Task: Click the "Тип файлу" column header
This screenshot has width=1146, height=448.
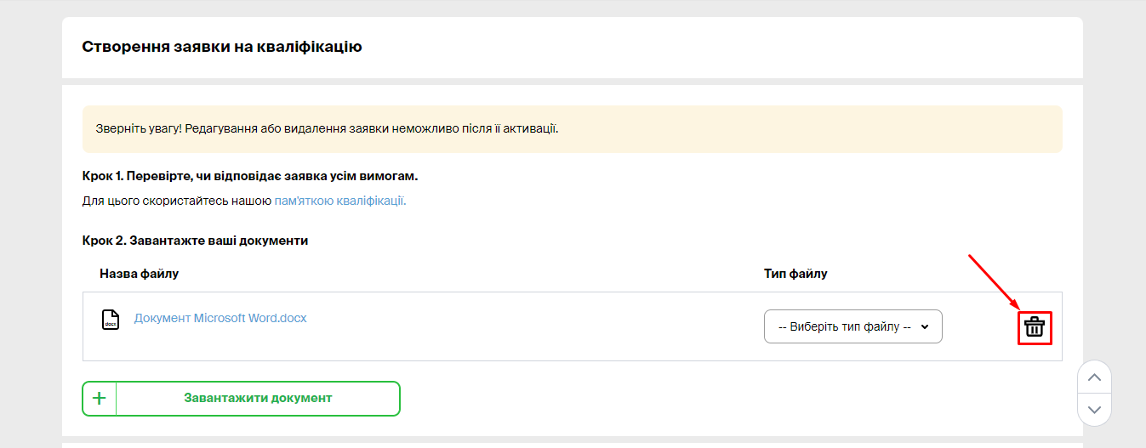Action: [x=795, y=274]
